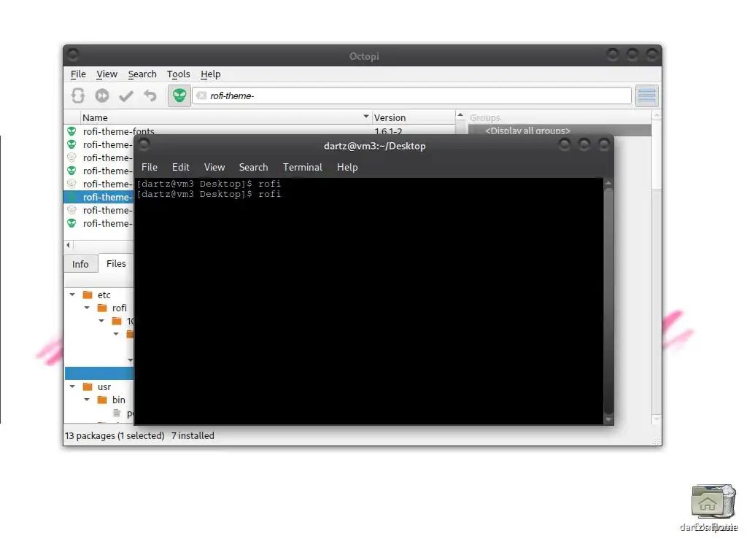Open the Tools menu in Octopi
This screenshot has height=560, width=747.
178,74
